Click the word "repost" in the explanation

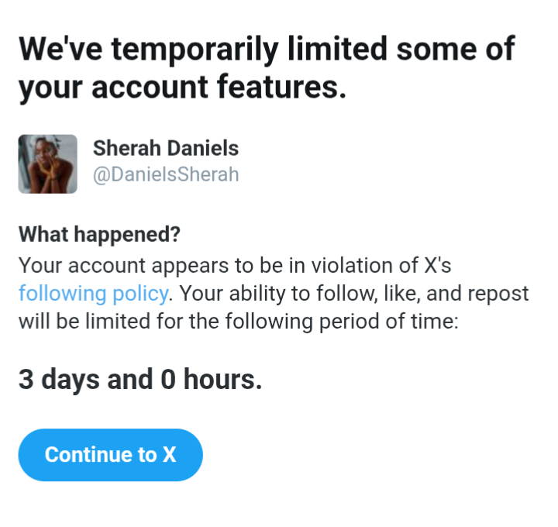pos(500,294)
